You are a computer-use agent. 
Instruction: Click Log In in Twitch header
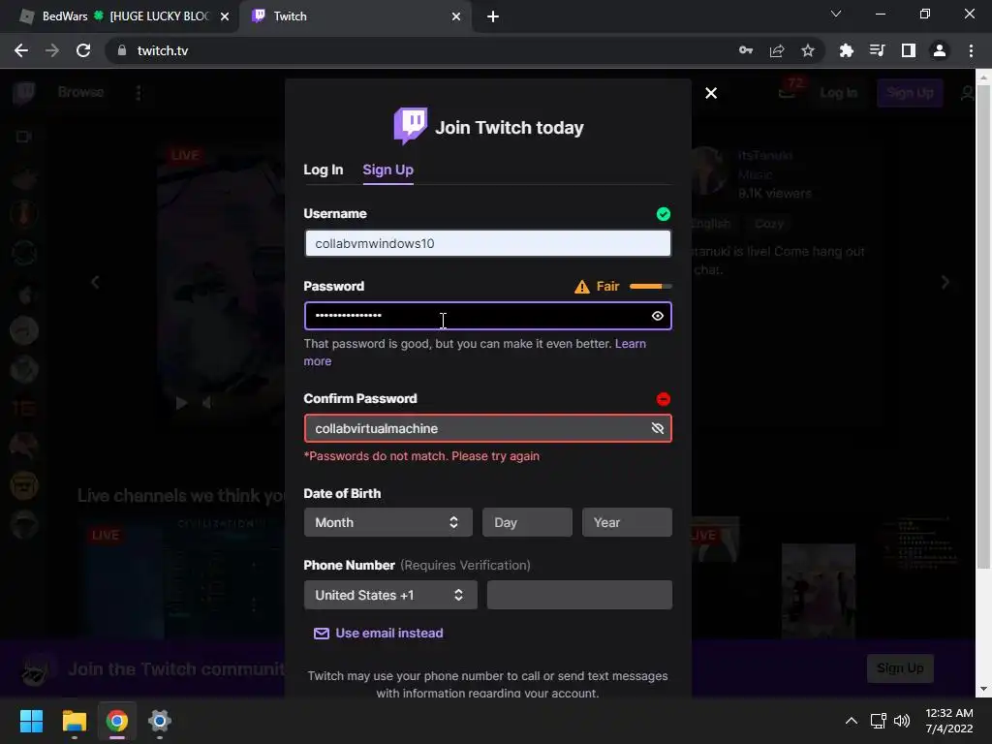point(839,93)
